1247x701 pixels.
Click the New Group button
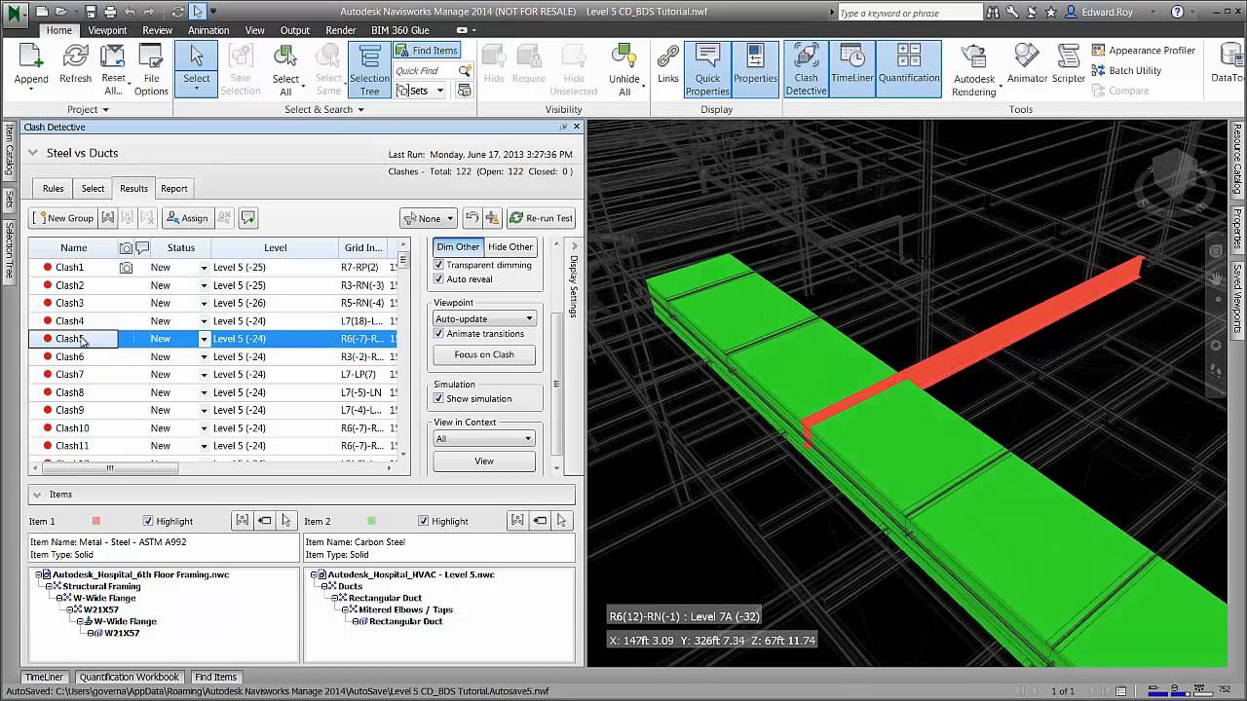(63, 218)
